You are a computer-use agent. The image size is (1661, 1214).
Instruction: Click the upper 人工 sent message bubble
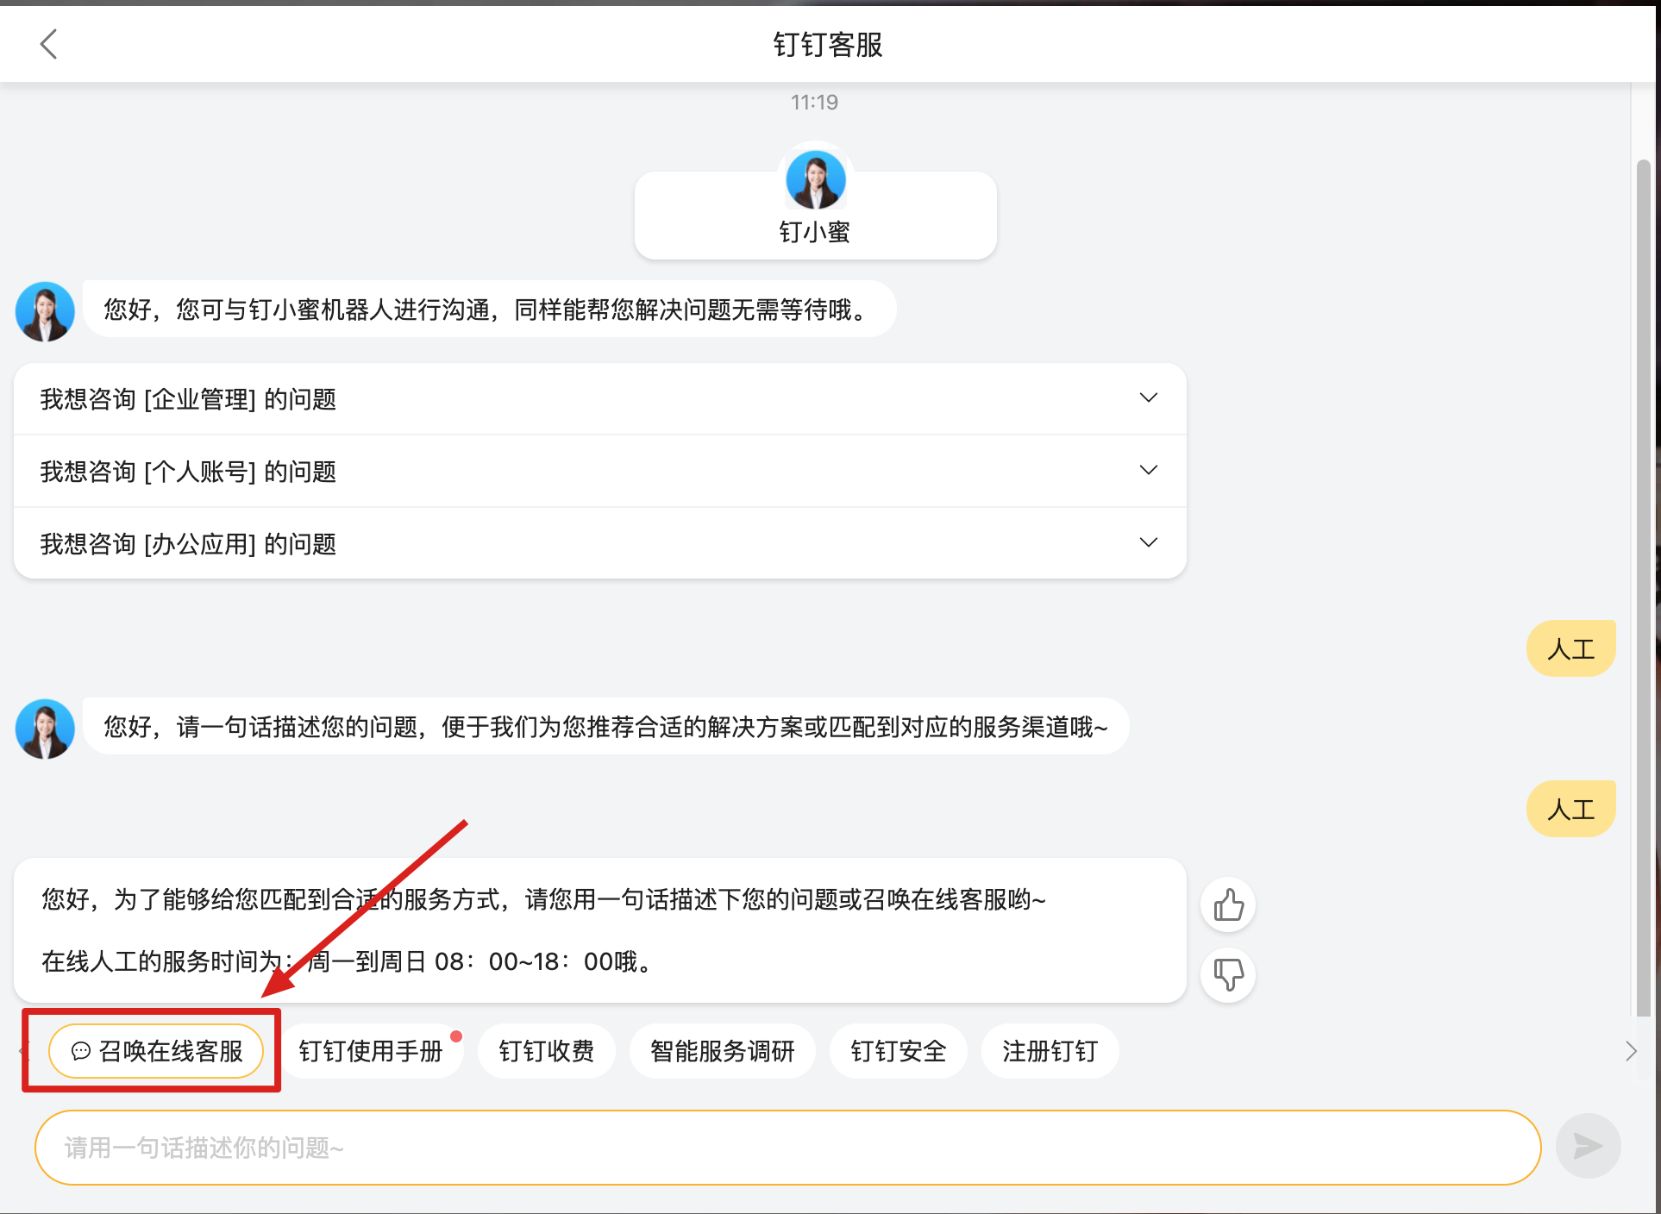point(1570,648)
